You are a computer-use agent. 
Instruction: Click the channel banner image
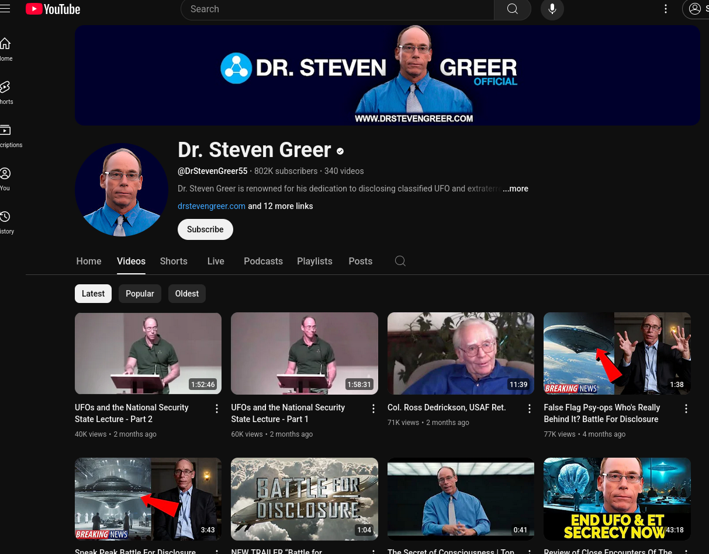pyautogui.click(x=387, y=75)
